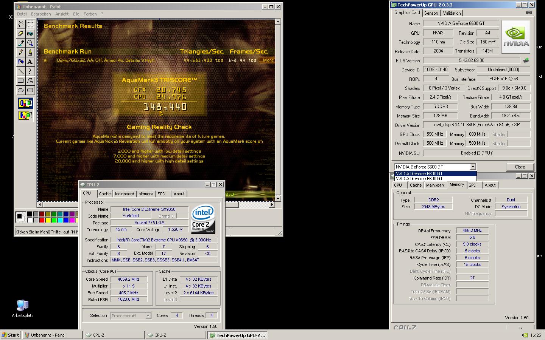The height and width of the screenshot is (340, 545).
Task: Choose the Eraser tool in Paint
Action: (21, 34)
